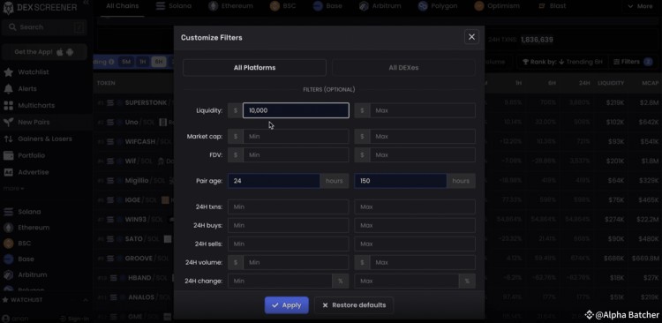Click the 24H volume Max field
Image resolution: width=662 pixels, height=323 pixels.
pos(423,263)
